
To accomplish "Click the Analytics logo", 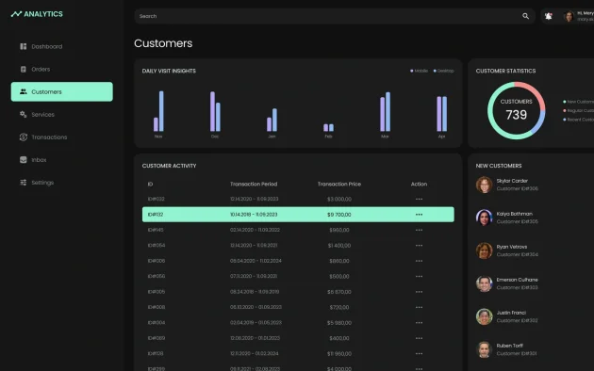I will [x=37, y=14].
